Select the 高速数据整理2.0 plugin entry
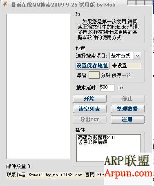Screen dimensions: 154x186 tap(96, 137)
